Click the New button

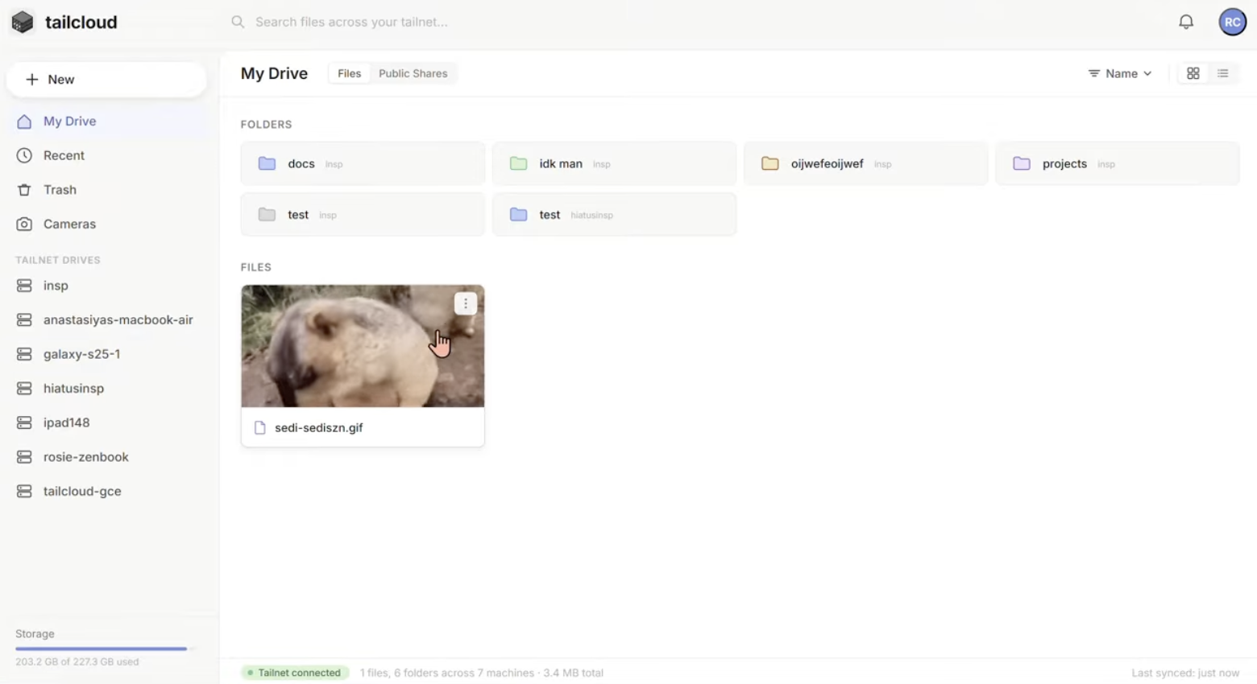[106, 80]
